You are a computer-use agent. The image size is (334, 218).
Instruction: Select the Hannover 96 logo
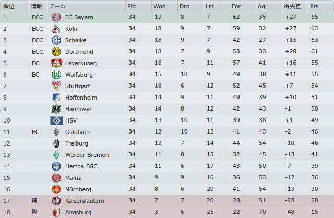[56, 109]
